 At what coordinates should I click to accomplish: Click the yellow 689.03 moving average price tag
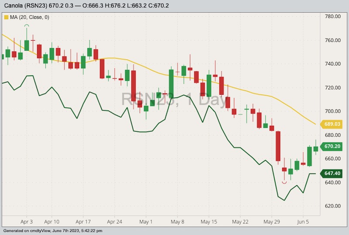(332, 124)
